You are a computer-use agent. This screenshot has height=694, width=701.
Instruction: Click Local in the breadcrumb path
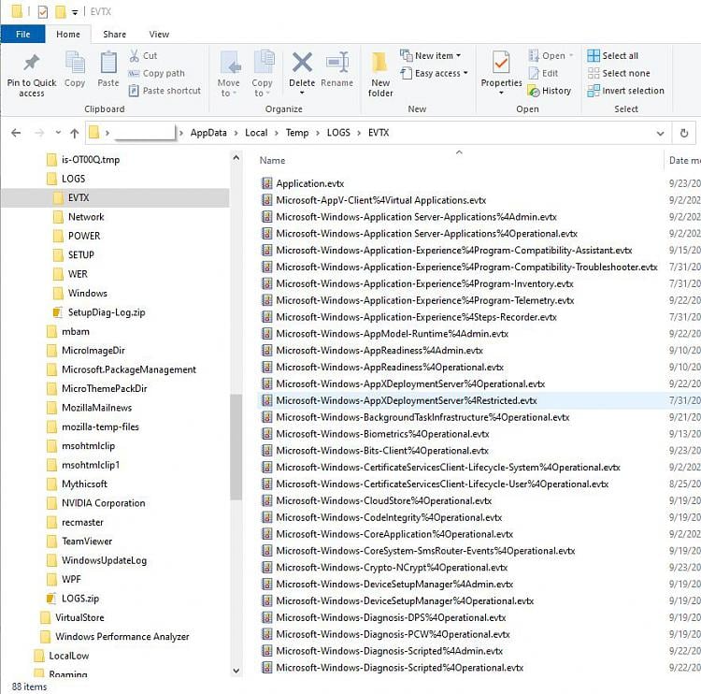(256, 133)
